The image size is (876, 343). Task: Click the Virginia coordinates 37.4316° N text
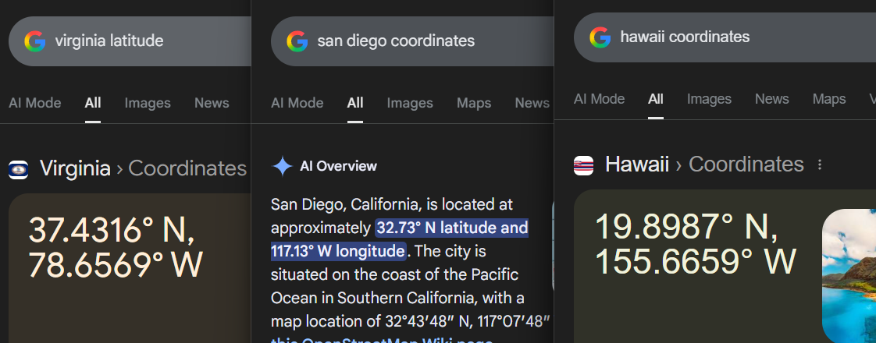click(x=112, y=230)
